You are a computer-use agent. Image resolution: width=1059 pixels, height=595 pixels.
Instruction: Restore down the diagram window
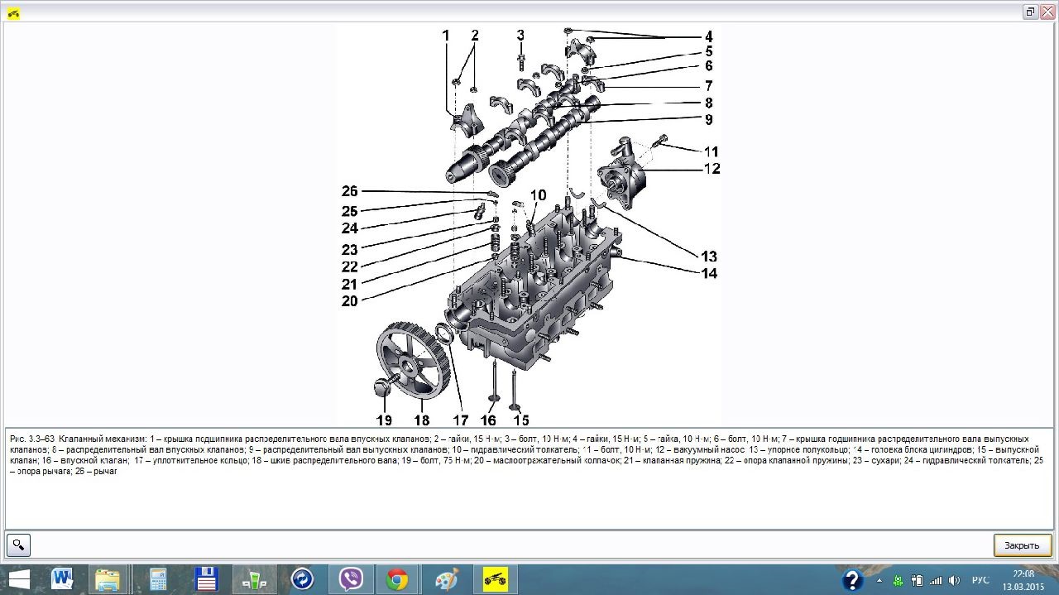1030,12
